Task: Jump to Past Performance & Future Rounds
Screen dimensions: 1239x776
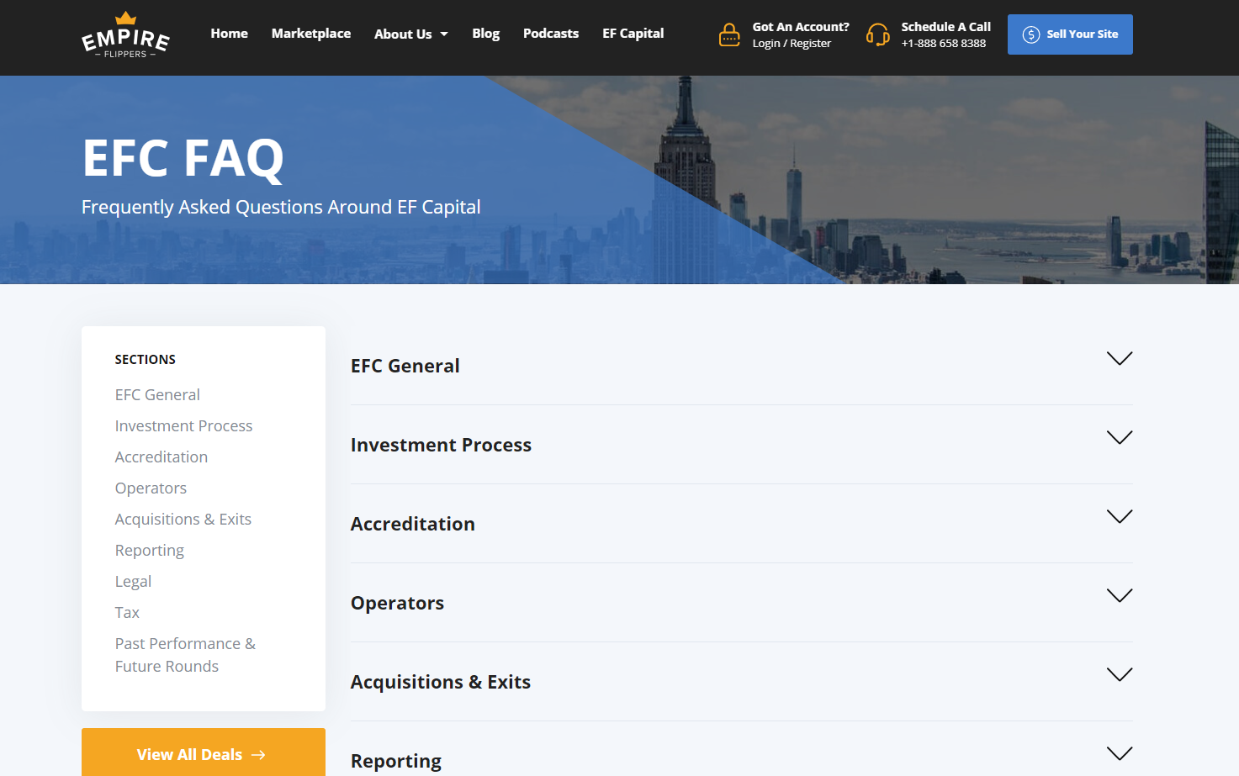Action: pos(185,655)
